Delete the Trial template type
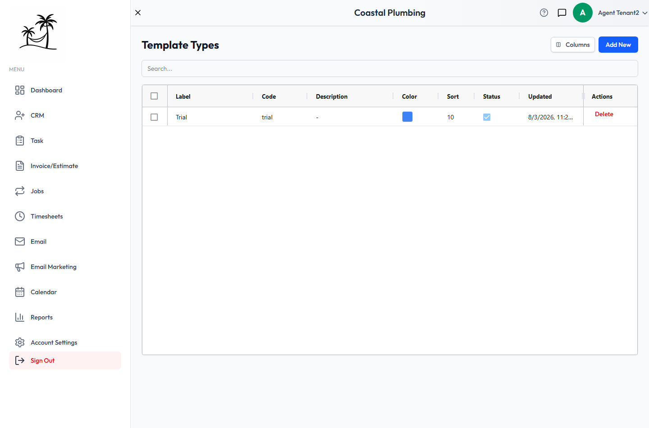The image size is (649, 428). coord(604,114)
